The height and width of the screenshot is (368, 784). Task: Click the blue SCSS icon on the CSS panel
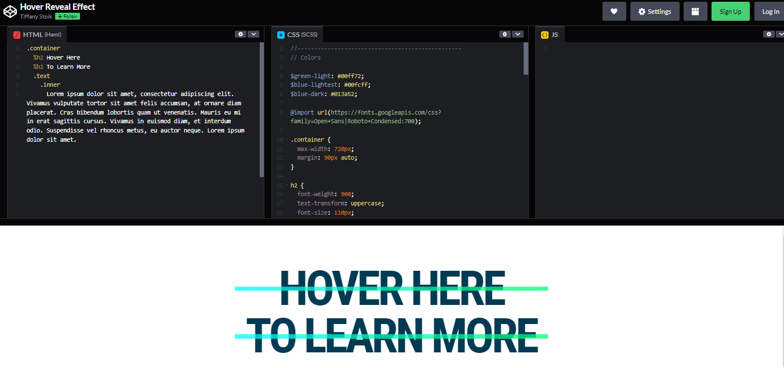[x=280, y=34]
